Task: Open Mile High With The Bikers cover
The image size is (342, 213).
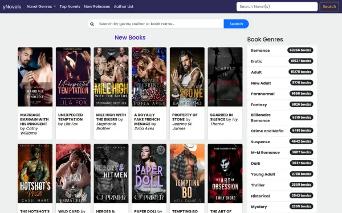Action: (x=111, y=77)
